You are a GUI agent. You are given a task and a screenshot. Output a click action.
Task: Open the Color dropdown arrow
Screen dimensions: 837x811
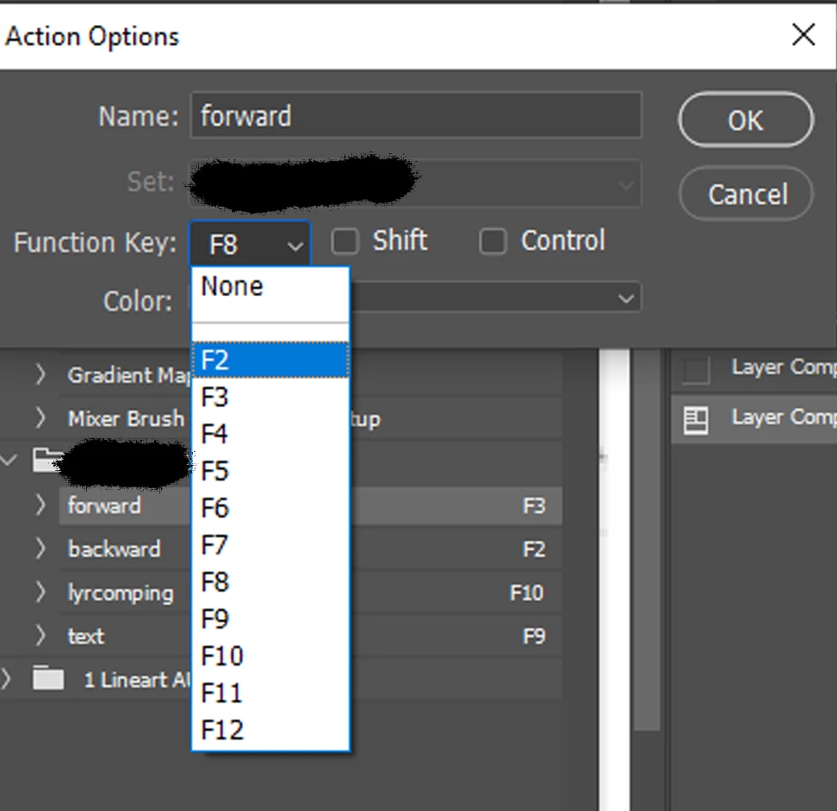626,298
